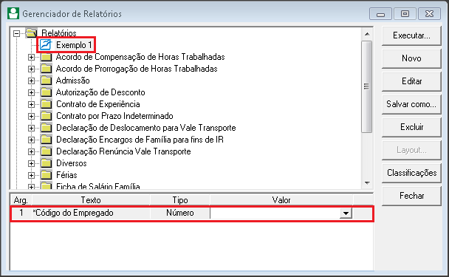Expand Acordo de Compensação de Horas Trabalhadas
Screen dimensions: 449x277
(x=31, y=57)
